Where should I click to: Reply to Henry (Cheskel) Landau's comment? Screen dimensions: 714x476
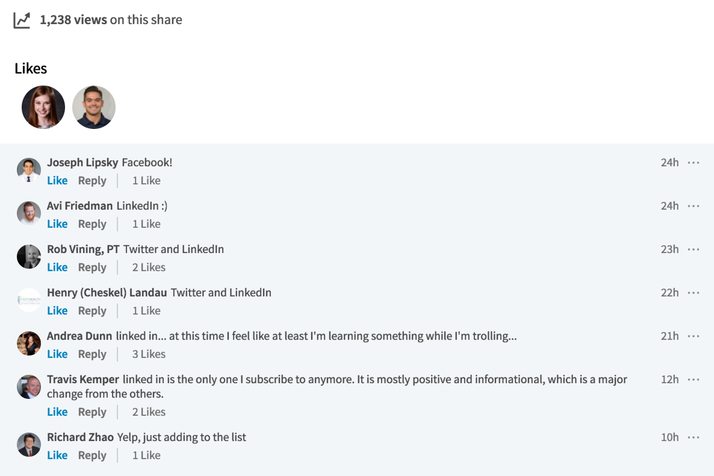coord(92,311)
